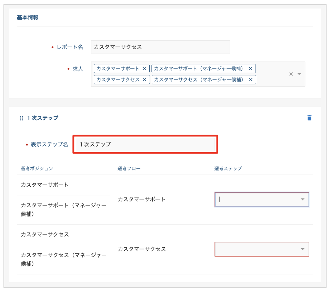Select カスタマーサポート（マネージャー候補） position row

63,210
